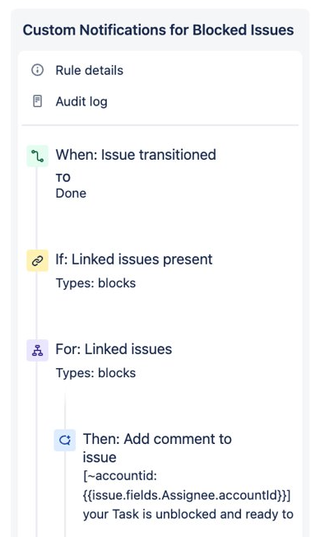Click Types: blocks under the For branch
311x537 pixels.
point(95,373)
